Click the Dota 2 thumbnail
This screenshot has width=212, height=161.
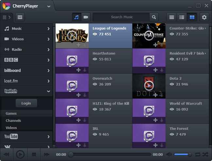coord(149,86)
